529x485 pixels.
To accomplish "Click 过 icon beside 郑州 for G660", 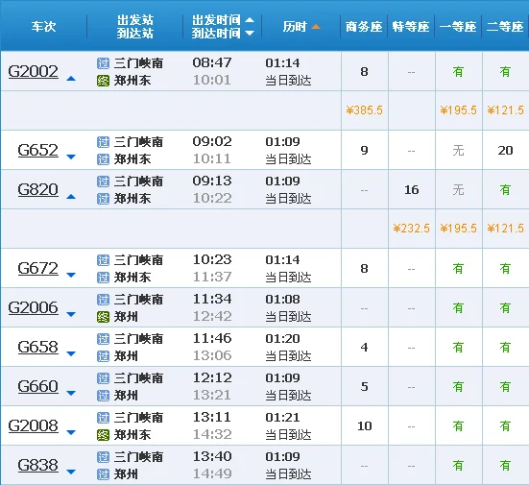I will point(104,396).
